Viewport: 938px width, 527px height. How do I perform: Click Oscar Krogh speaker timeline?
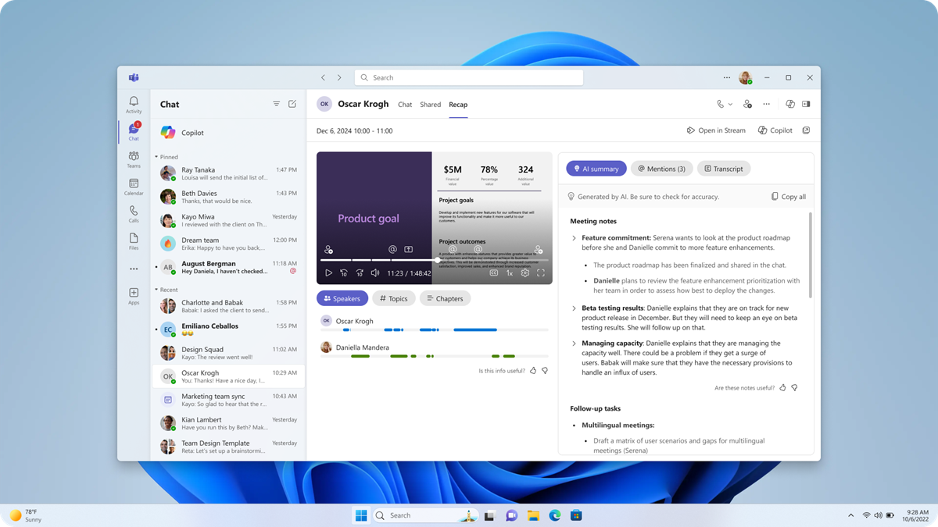[x=434, y=330]
